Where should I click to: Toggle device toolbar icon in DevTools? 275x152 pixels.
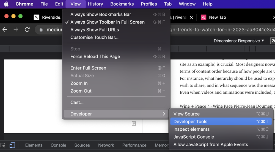(x=12, y=145)
